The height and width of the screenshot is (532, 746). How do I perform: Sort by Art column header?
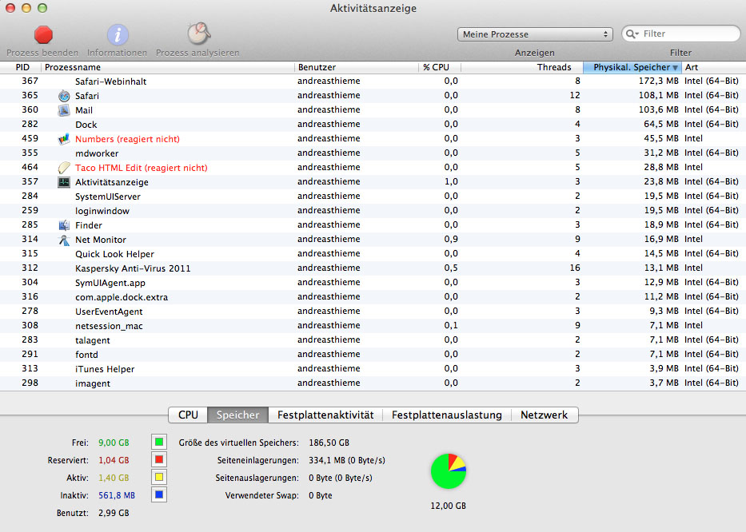(x=714, y=67)
